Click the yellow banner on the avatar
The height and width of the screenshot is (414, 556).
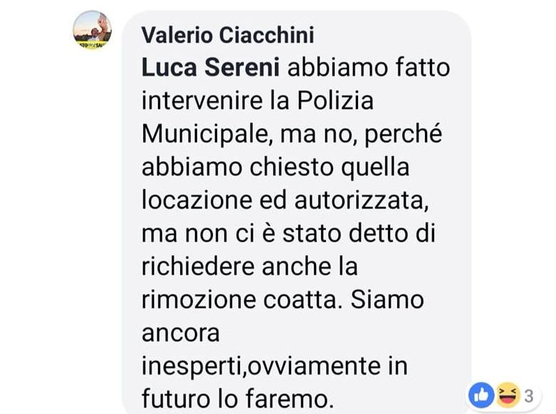(x=93, y=46)
